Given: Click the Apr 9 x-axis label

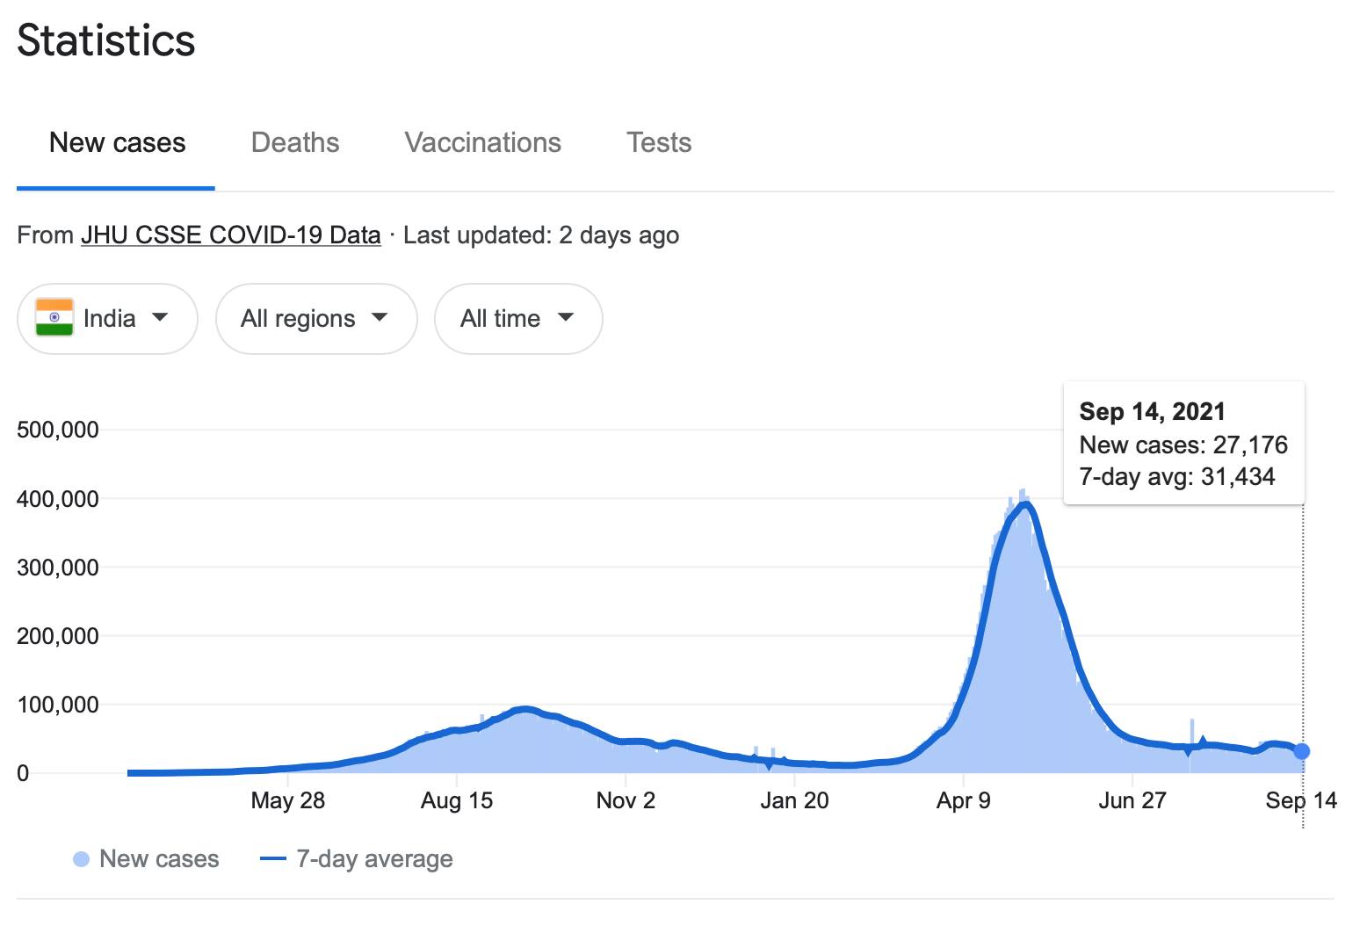Looking at the screenshot, I should click(x=963, y=800).
